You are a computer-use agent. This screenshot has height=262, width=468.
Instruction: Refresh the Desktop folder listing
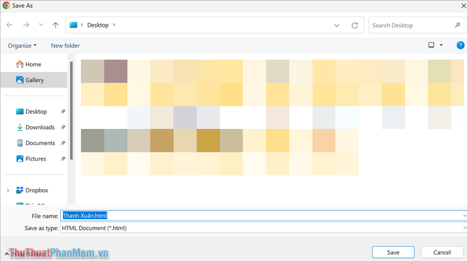pyautogui.click(x=354, y=25)
